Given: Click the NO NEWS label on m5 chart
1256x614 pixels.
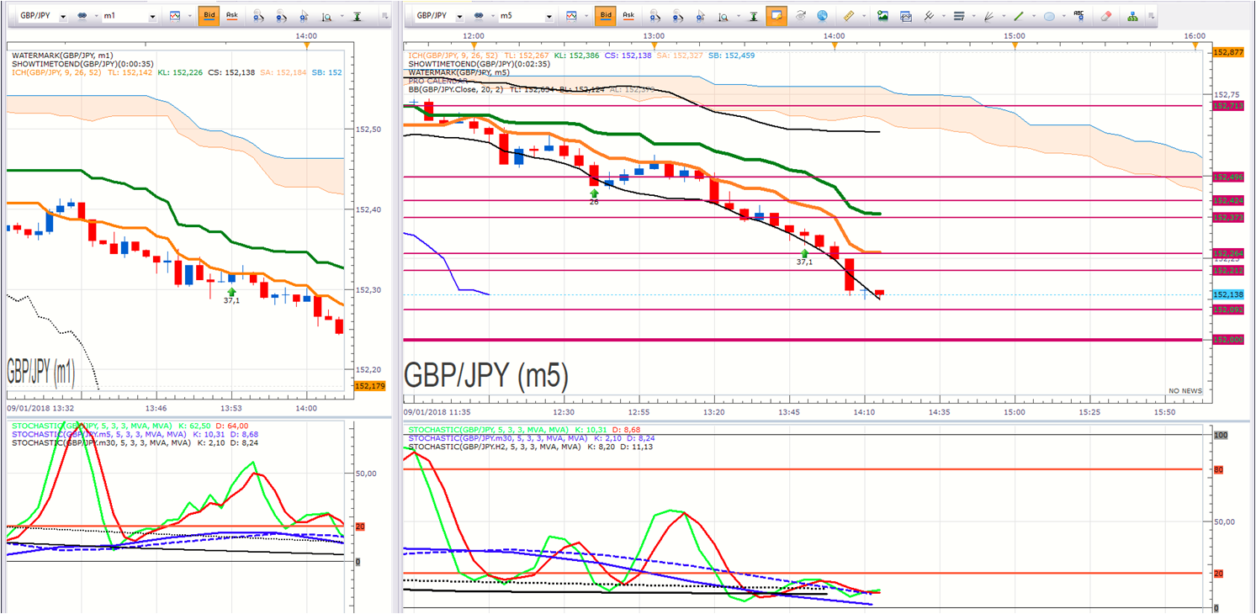Looking at the screenshot, I should [1185, 391].
